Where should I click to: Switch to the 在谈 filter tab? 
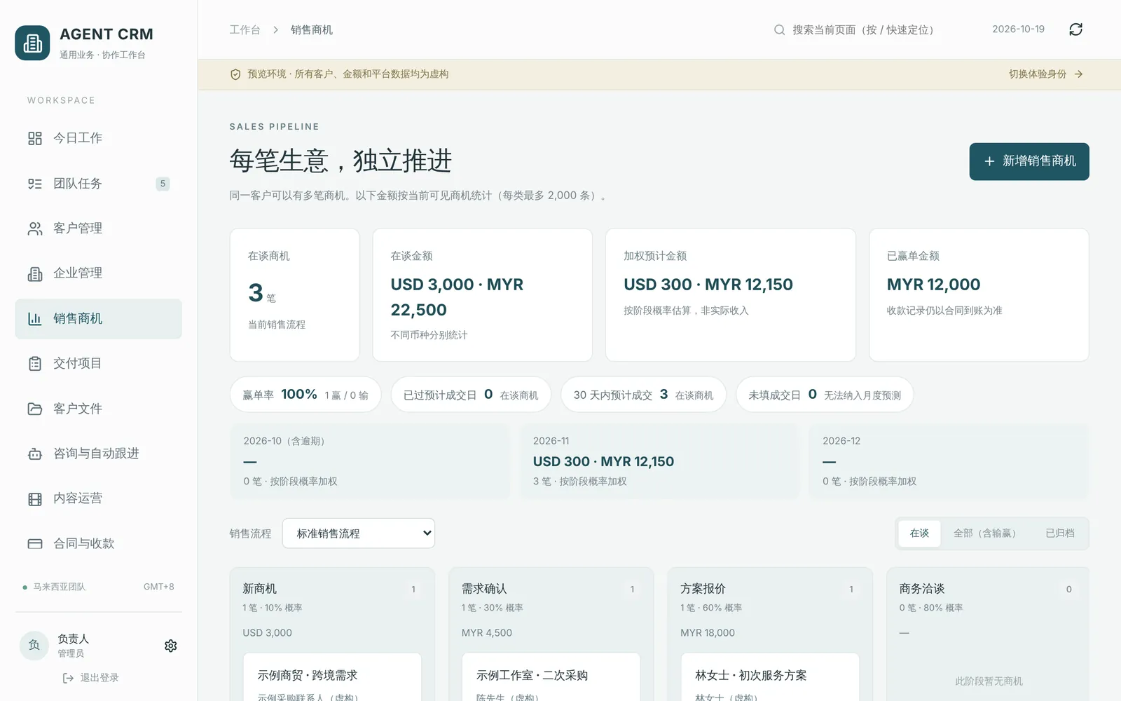coord(919,533)
